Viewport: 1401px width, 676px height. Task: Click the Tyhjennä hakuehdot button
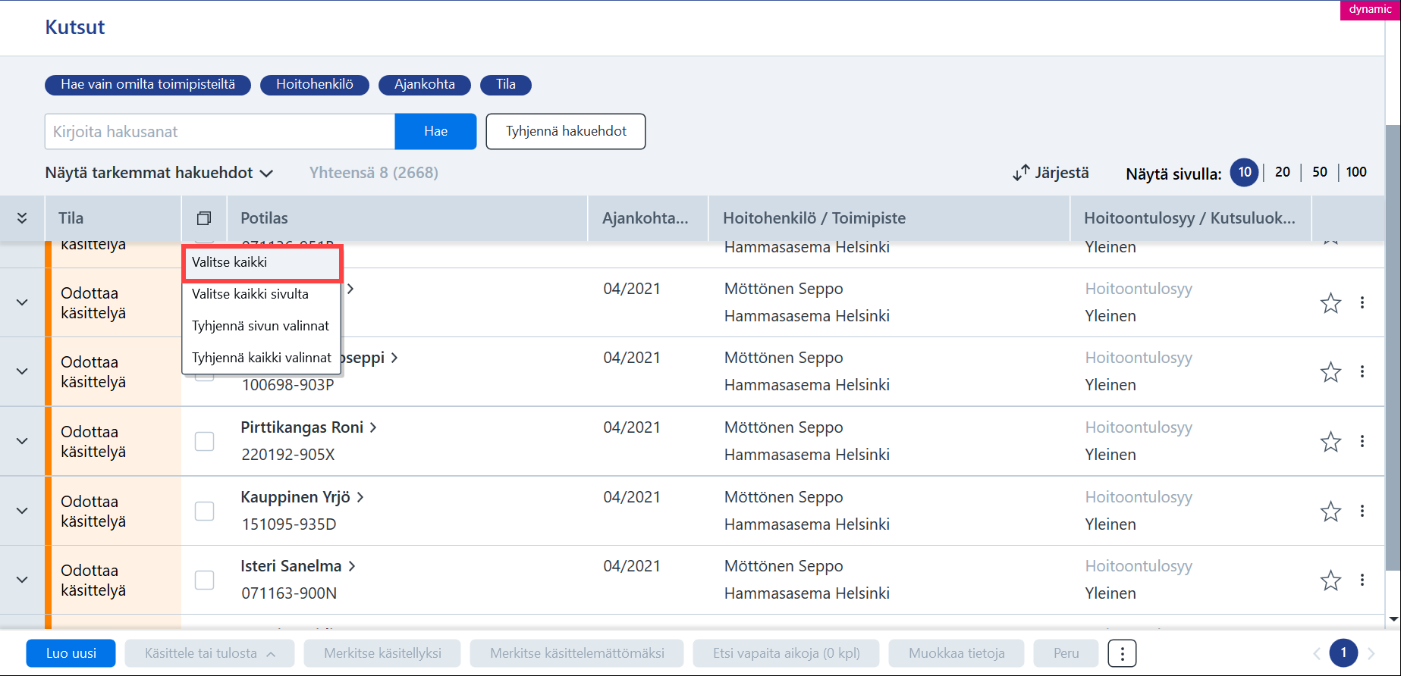click(566, 131)
